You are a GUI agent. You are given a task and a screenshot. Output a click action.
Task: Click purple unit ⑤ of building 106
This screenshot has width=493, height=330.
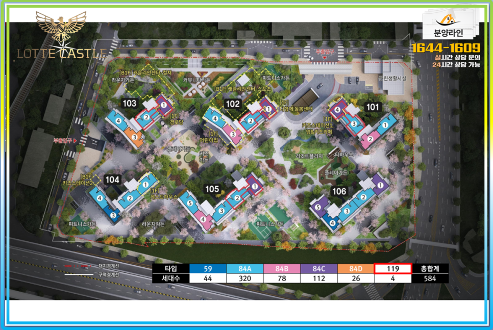[x=317, y=207]
